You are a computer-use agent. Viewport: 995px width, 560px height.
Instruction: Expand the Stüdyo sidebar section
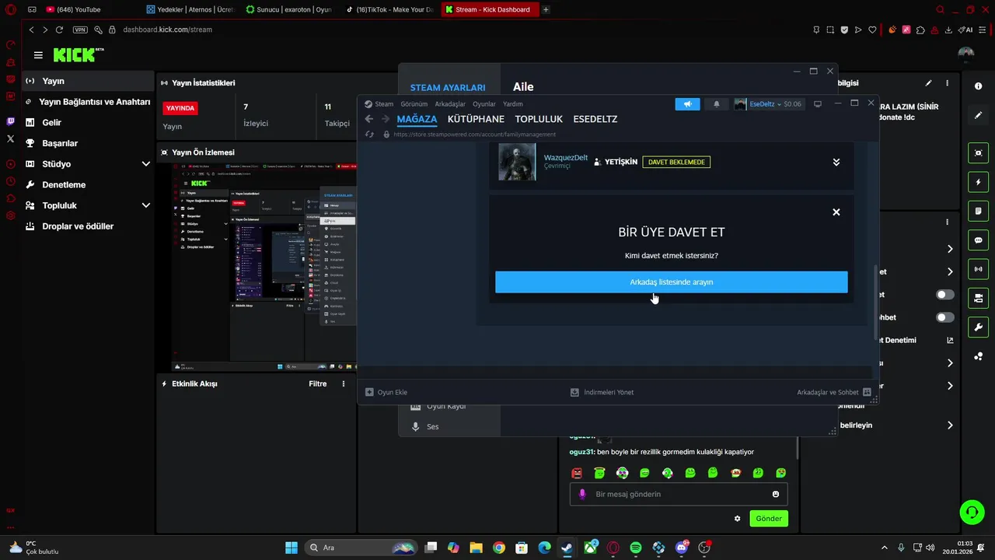pyautogui.click(x=88, y=164)
